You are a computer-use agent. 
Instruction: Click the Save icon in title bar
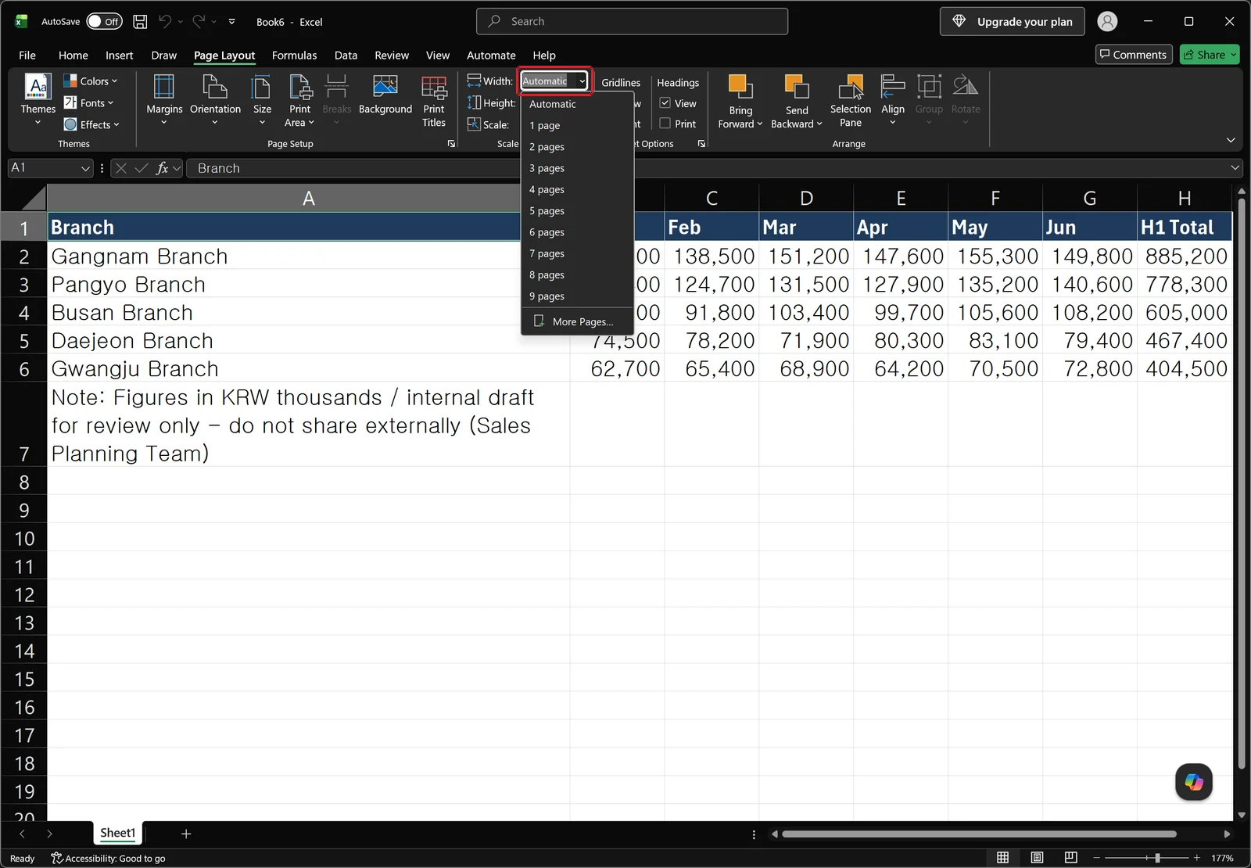(x=140, y=22)
